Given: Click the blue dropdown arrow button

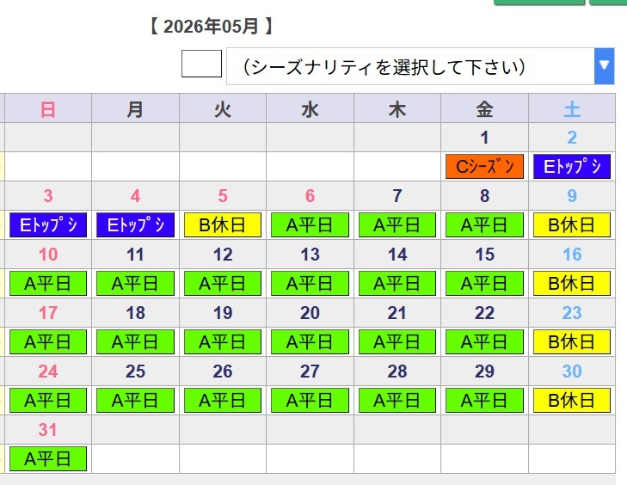Looking at the screenshot, I should coord(604,66).
